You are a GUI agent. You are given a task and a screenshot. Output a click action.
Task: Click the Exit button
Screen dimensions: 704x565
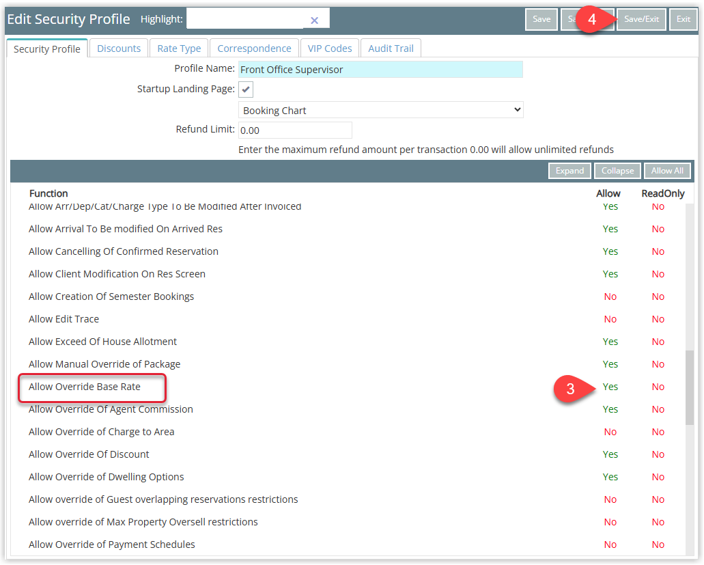click(684, 19)
